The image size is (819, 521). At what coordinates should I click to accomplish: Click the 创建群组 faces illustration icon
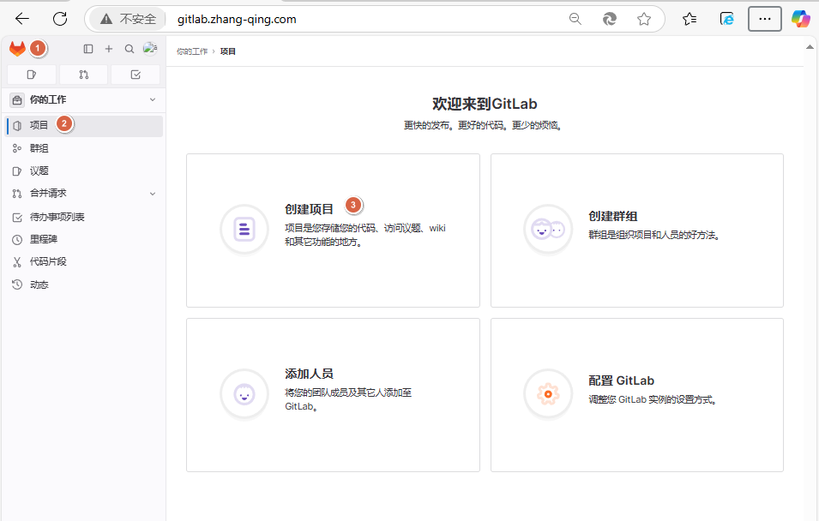click(548, 229)
